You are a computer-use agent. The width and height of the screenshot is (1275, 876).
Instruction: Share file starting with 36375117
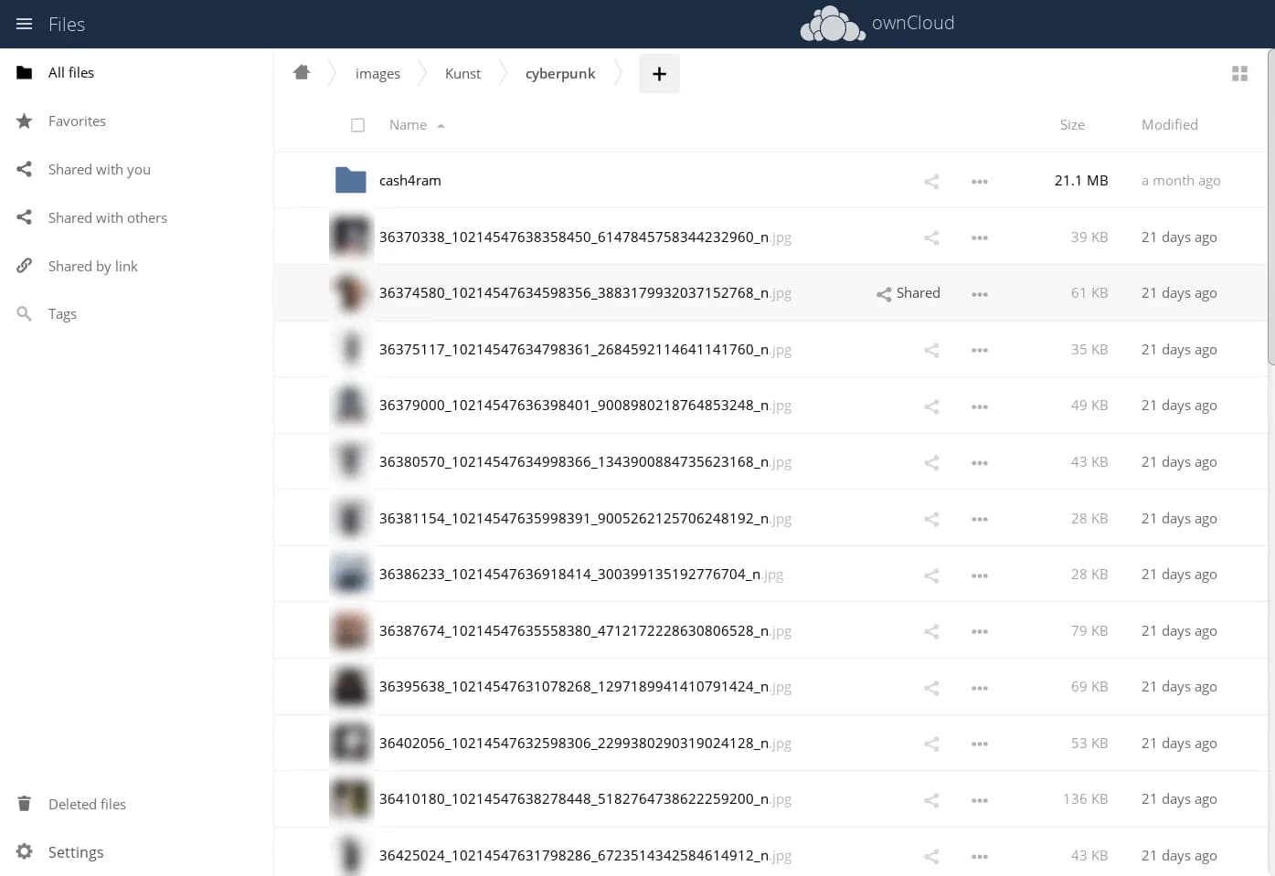coord(931,350)
